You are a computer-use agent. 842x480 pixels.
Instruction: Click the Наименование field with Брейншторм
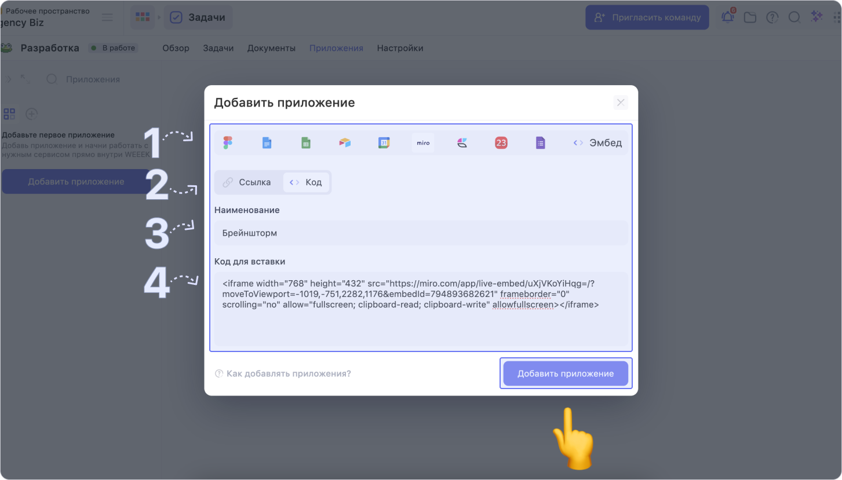421,233
